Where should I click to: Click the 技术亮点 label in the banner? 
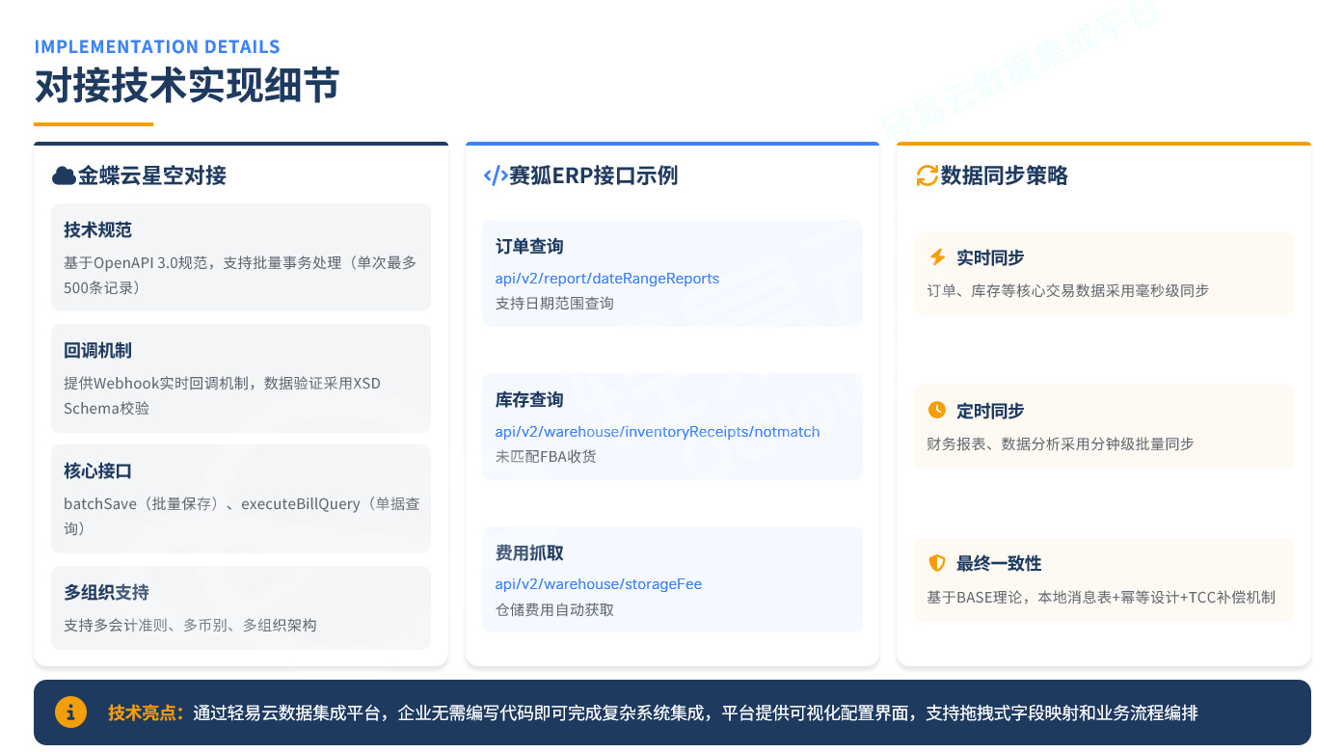pyautogui.click(x=146, y=713)
